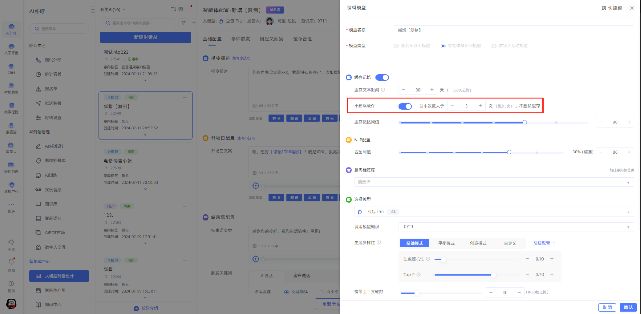Open the 短信管理 sidebar icon
641x314 pixels.
(11, 165)
